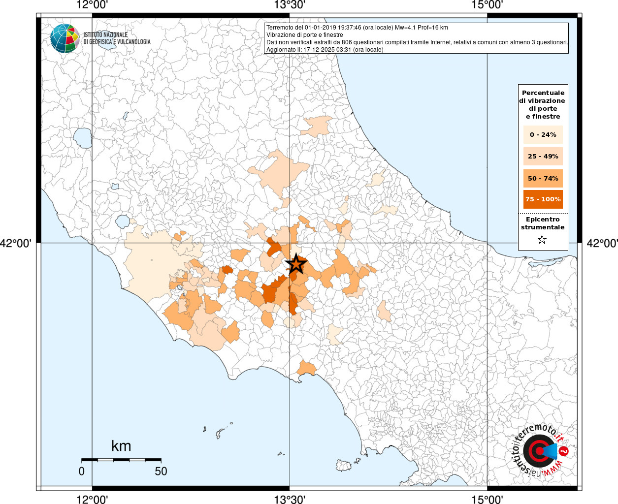
Task: Click the 'km' scale bar label
Action: coord(121,446)
